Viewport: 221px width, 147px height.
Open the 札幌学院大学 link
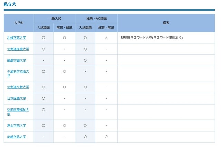pyautogui.click(x=17, y=38)
